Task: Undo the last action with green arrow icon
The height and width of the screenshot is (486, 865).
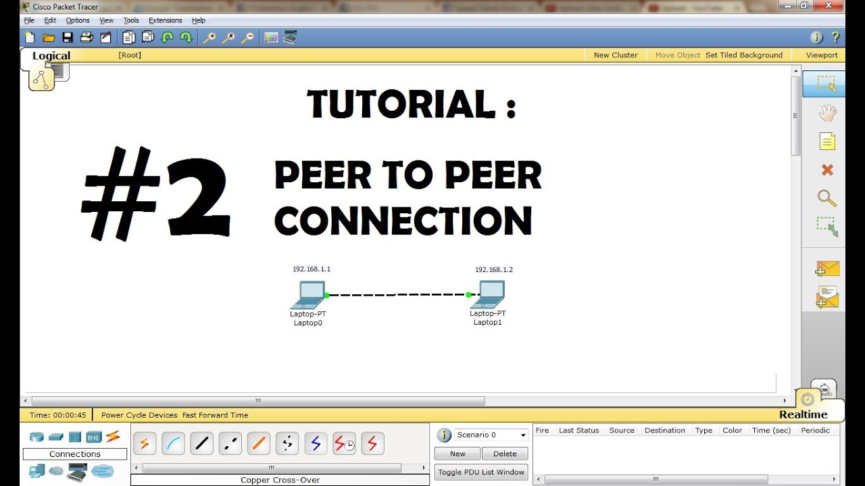Action: point(167,38)
